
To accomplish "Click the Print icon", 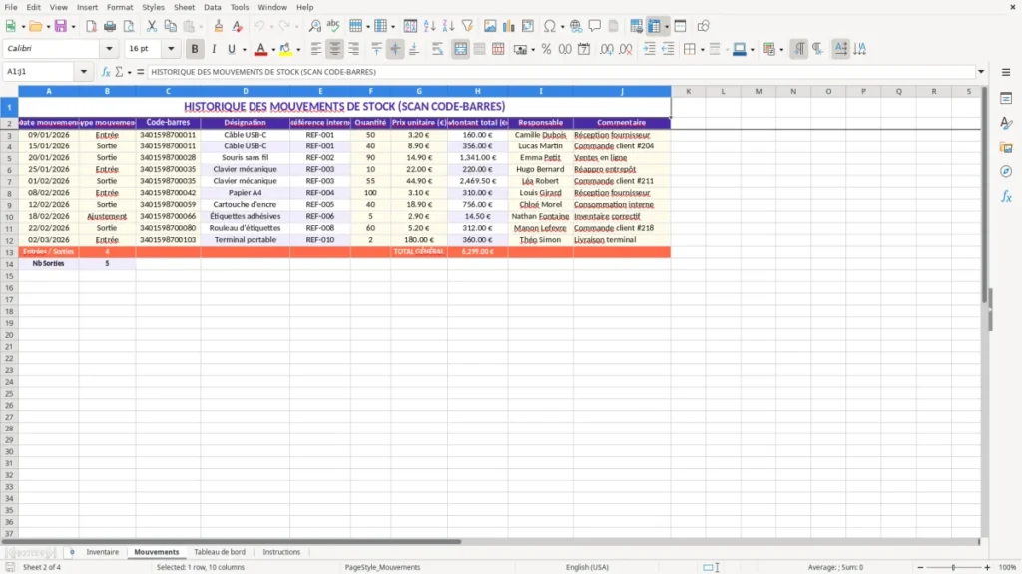I will (110, 26).
